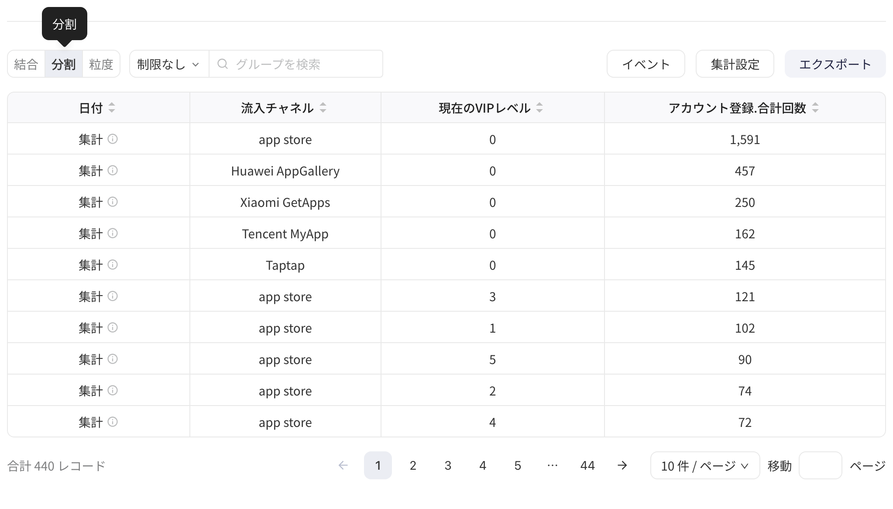Click the info icon in the row with 102
This screenshot has width=893, height=509.
coord(113,328)
